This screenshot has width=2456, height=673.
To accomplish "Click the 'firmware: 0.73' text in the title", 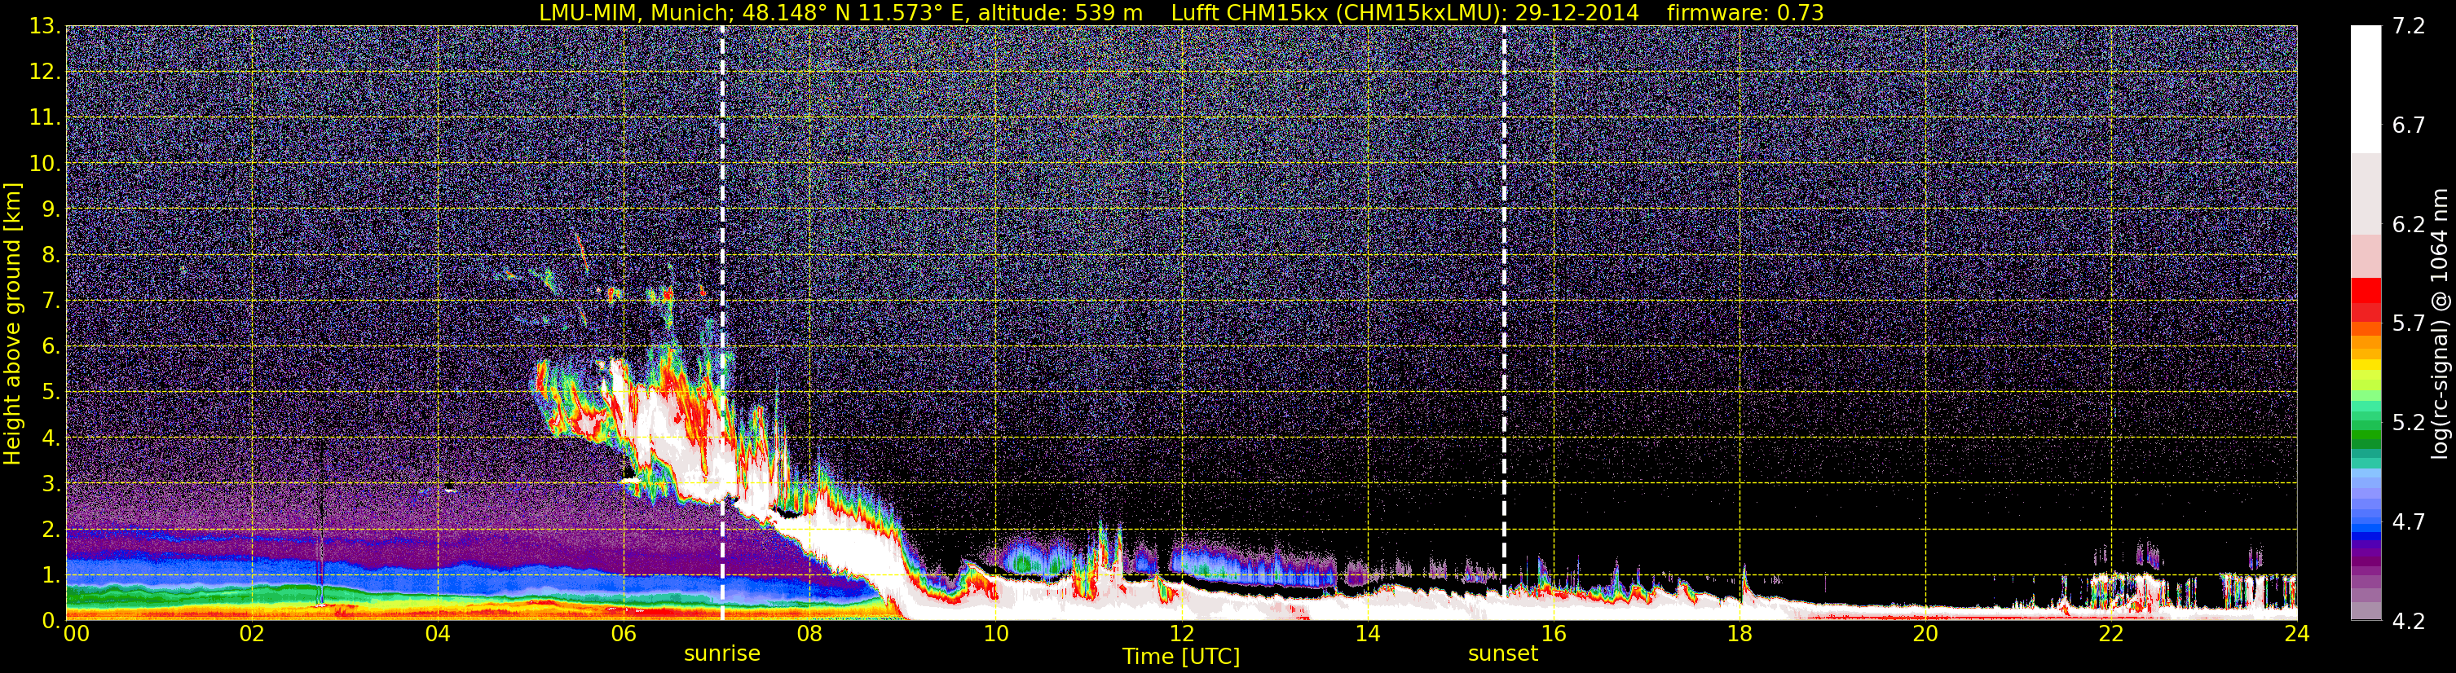I will point(1744,12).
